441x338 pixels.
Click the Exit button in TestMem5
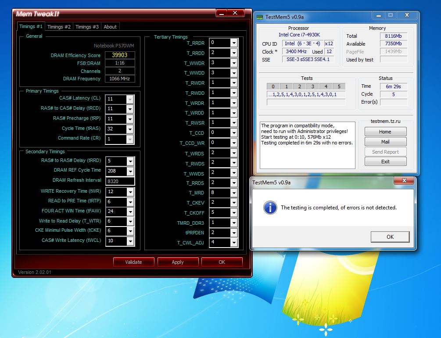point(385,162)
